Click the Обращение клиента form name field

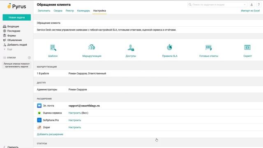tap(148, 23)
